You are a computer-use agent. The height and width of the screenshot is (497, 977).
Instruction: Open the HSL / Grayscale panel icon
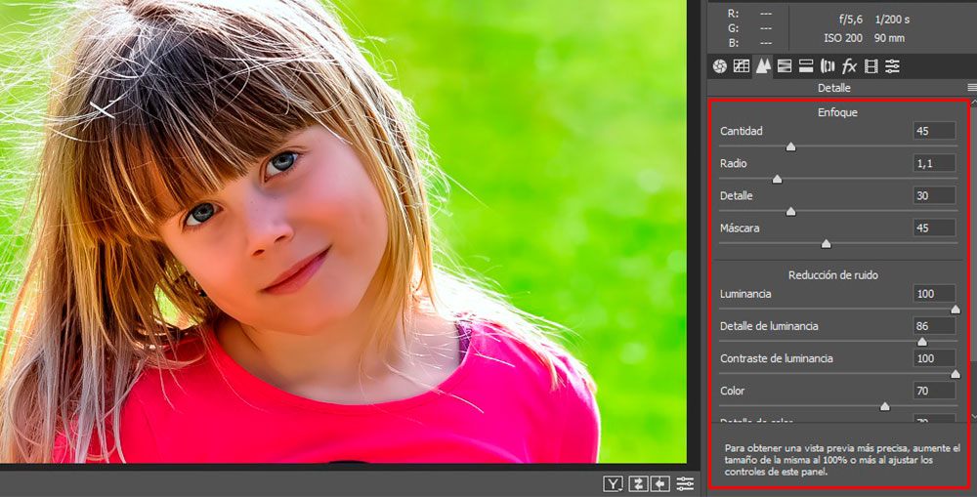785,66
